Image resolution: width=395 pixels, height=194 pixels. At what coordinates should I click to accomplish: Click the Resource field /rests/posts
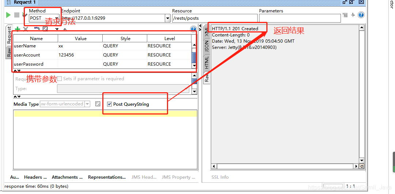coord(214,18)
